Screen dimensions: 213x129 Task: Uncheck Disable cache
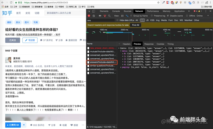[x=168, y=16]
